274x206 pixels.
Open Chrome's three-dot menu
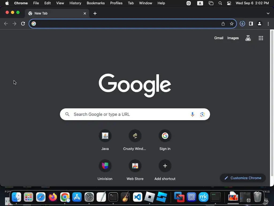[268, 24]
